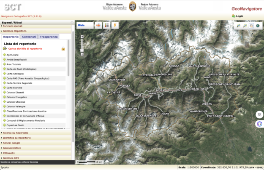Click the left panel outer scrollbar
264x170 pixels.
coord(73,86)
